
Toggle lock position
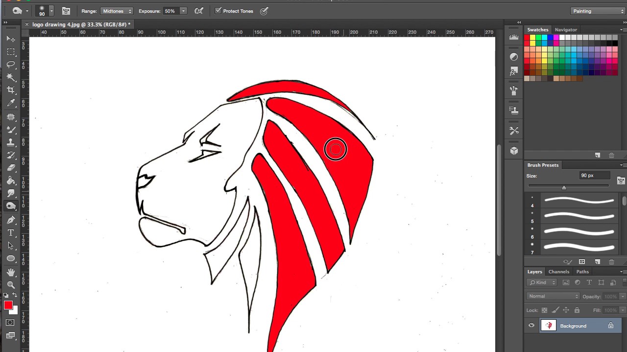[x=566, y=310]
